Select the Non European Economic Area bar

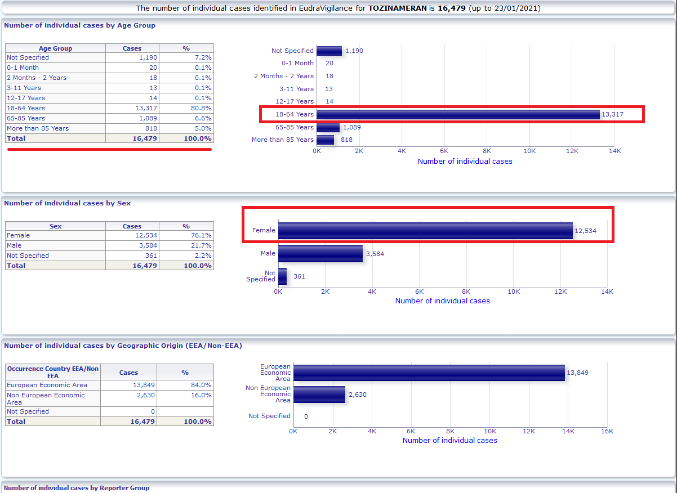[319, 395]
